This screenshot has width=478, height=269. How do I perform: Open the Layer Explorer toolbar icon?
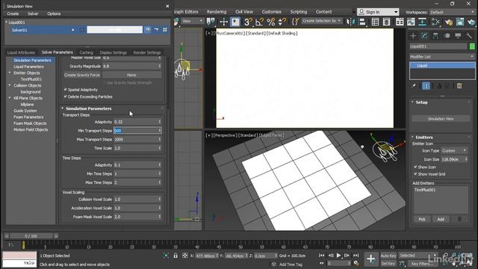tap(387, 22)
